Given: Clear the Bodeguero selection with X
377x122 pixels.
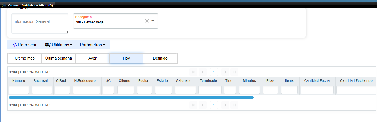Looking at the screenshot, I should tap(147, 21).
